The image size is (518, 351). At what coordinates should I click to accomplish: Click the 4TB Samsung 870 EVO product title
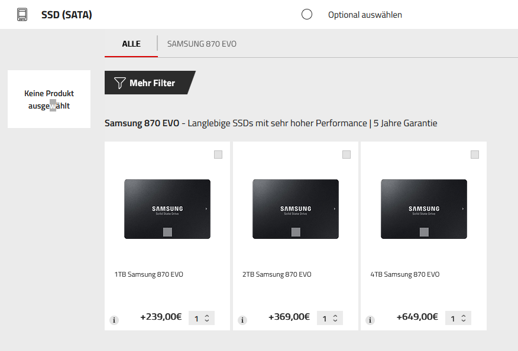404,274
